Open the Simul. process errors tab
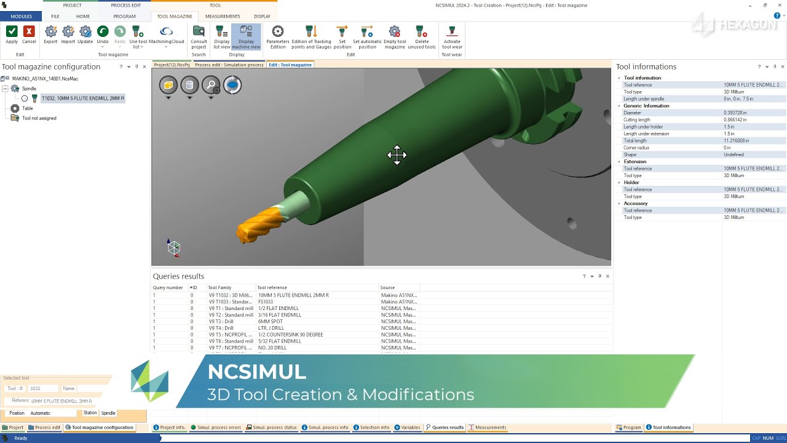Image resolution: width=787 pixels, height=443 pixels. 216,428
